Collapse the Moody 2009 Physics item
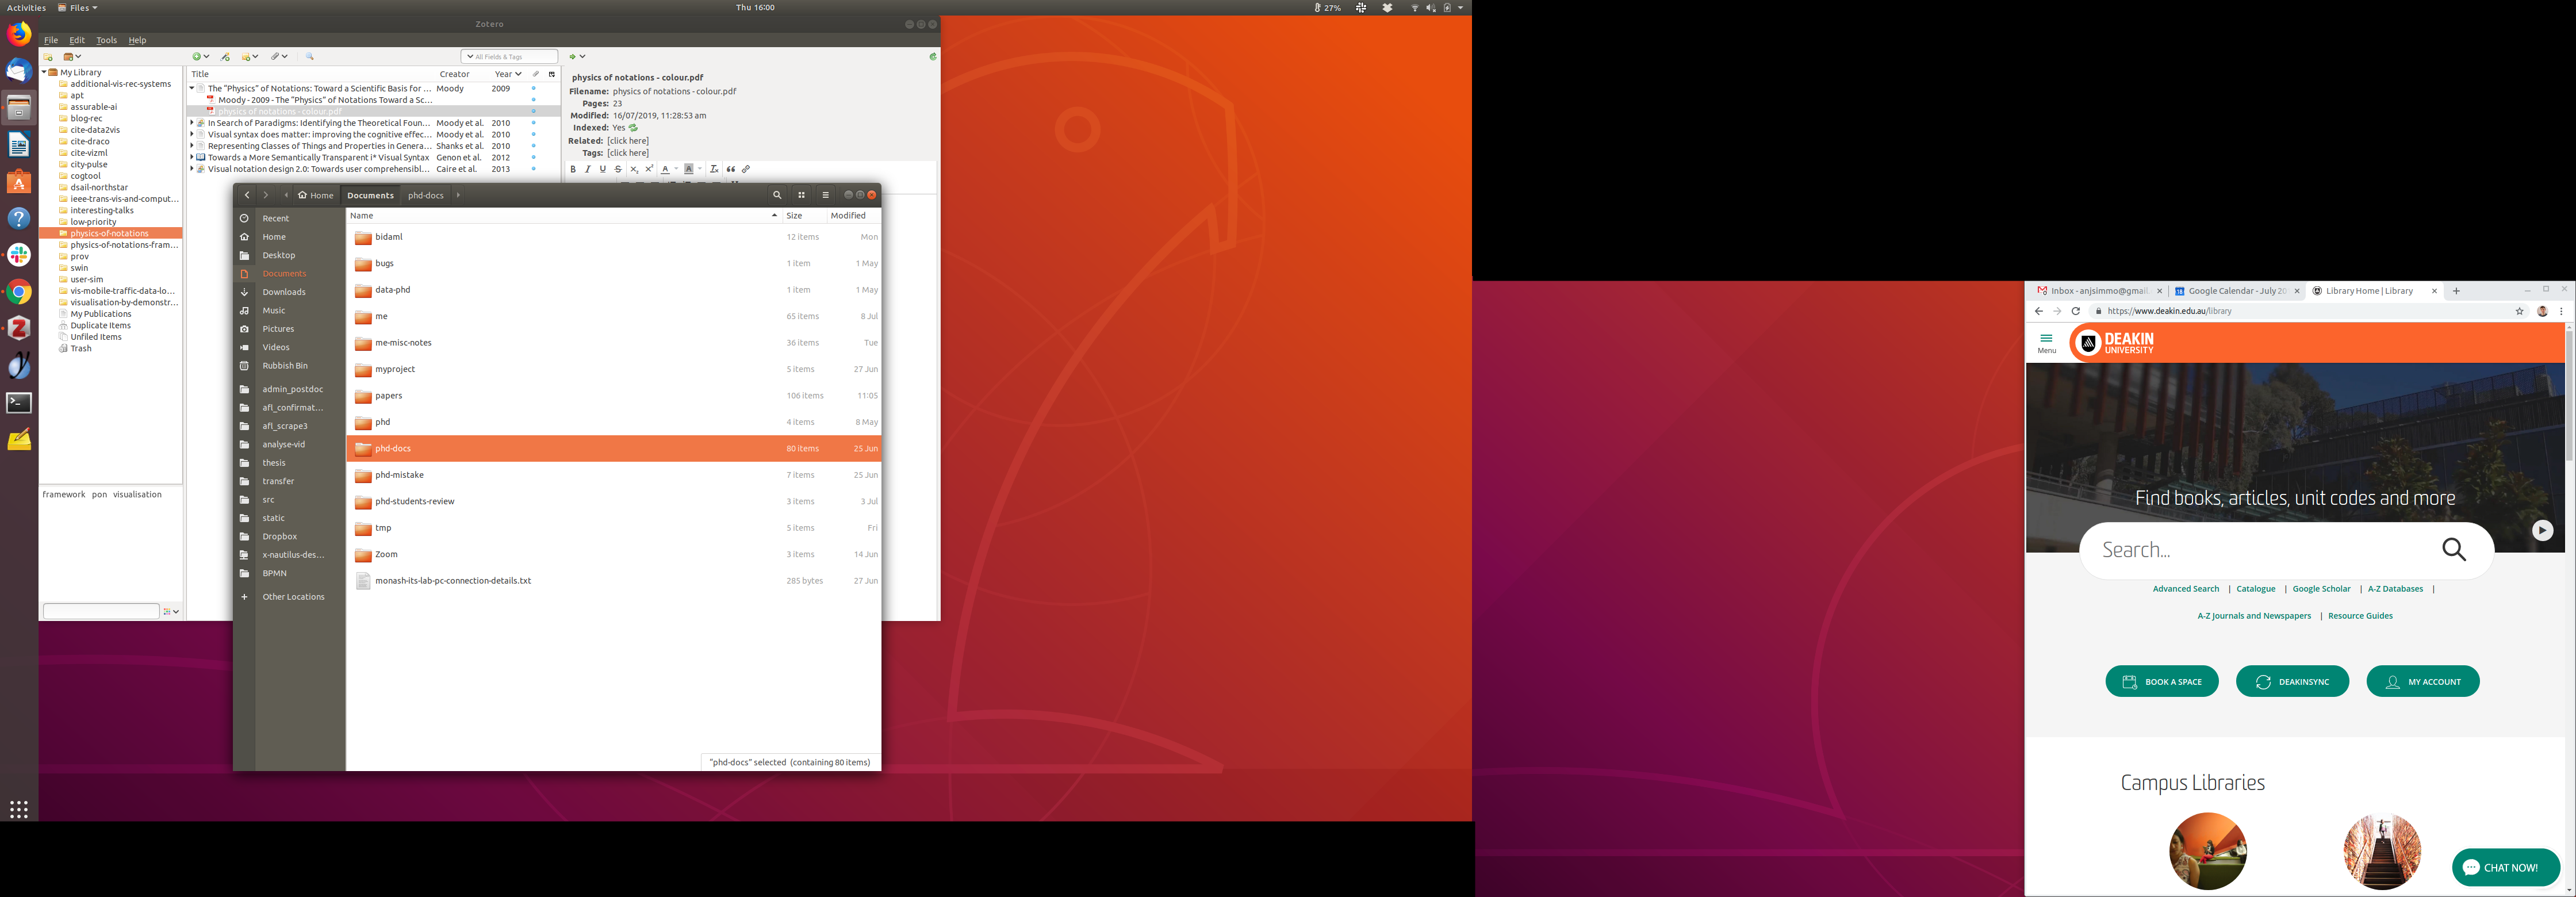 coord(192,89)
